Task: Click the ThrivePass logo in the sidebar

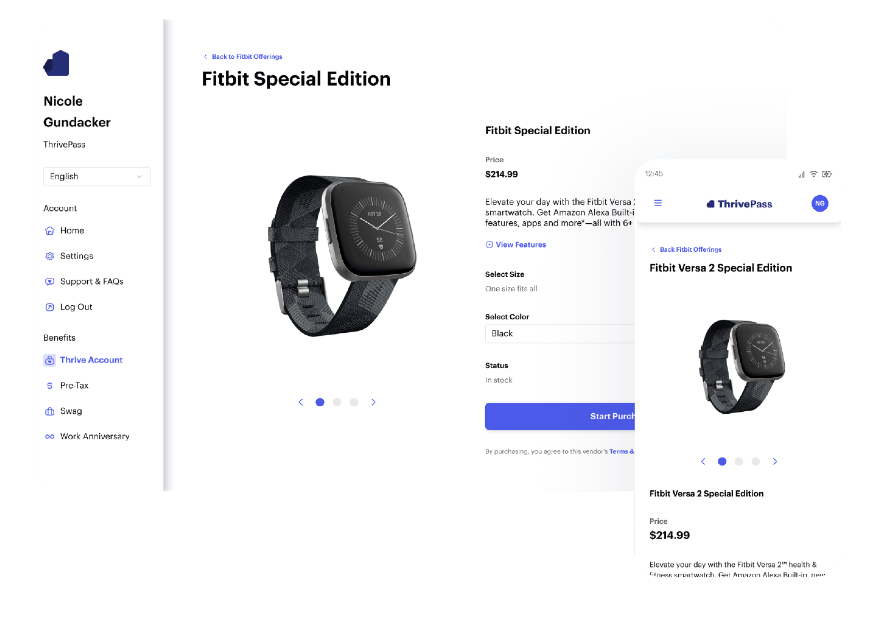Action: click(56, 63)
